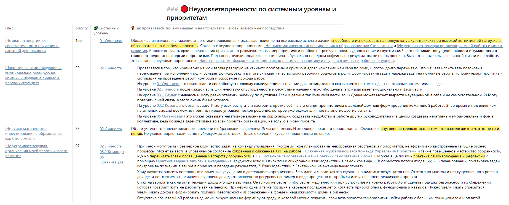Click the red question mark icon in the column header

(133, 28)
